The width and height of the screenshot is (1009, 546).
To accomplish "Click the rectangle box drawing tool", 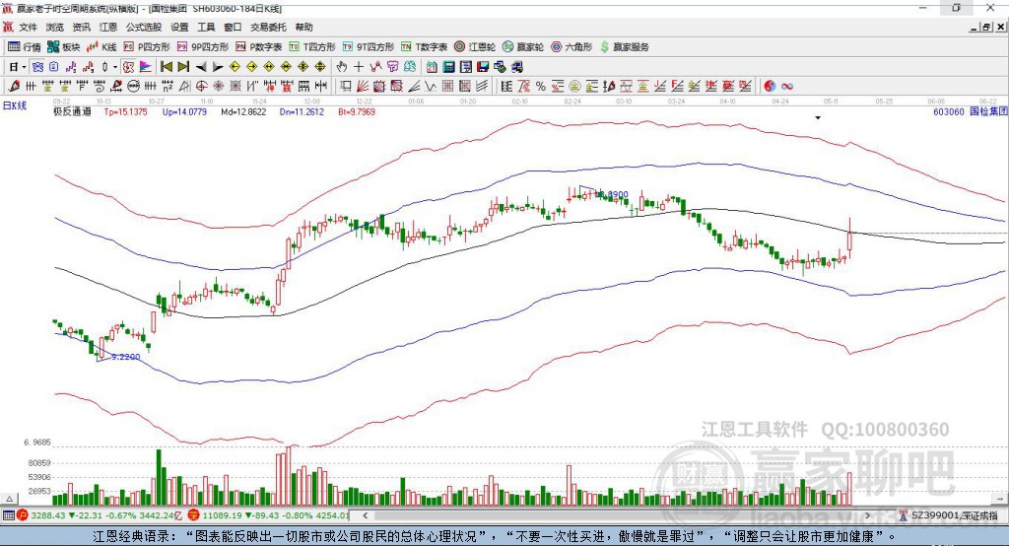I will 346,87.
